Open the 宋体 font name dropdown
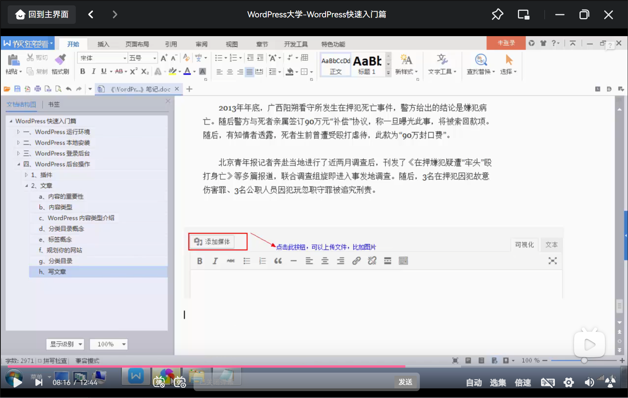 click(x=125, y=58)
